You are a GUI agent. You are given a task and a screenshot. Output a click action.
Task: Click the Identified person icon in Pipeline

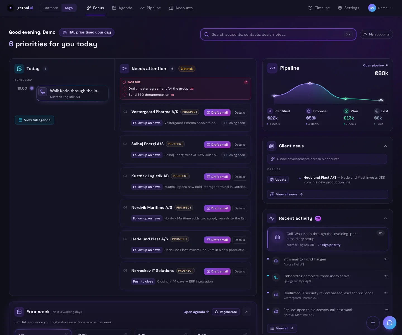coord(270,111)
